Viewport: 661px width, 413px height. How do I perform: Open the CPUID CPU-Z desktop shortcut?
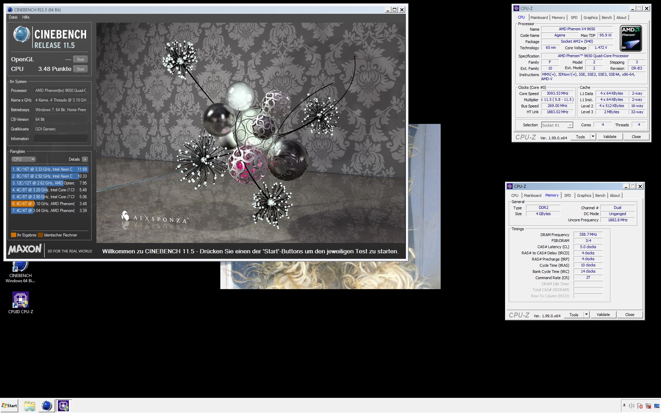[21, 303]
